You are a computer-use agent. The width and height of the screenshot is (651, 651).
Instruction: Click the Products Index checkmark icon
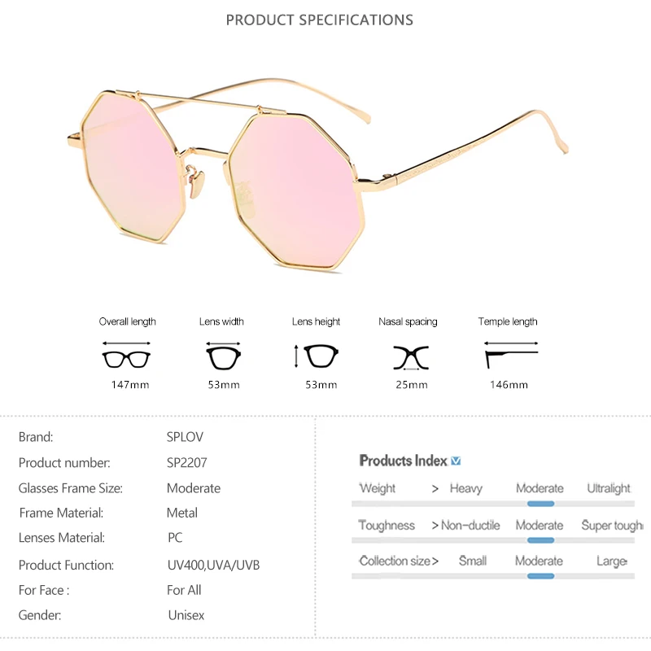[456, 461]
